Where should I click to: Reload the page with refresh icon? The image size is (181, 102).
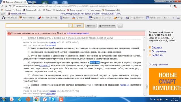10,6
